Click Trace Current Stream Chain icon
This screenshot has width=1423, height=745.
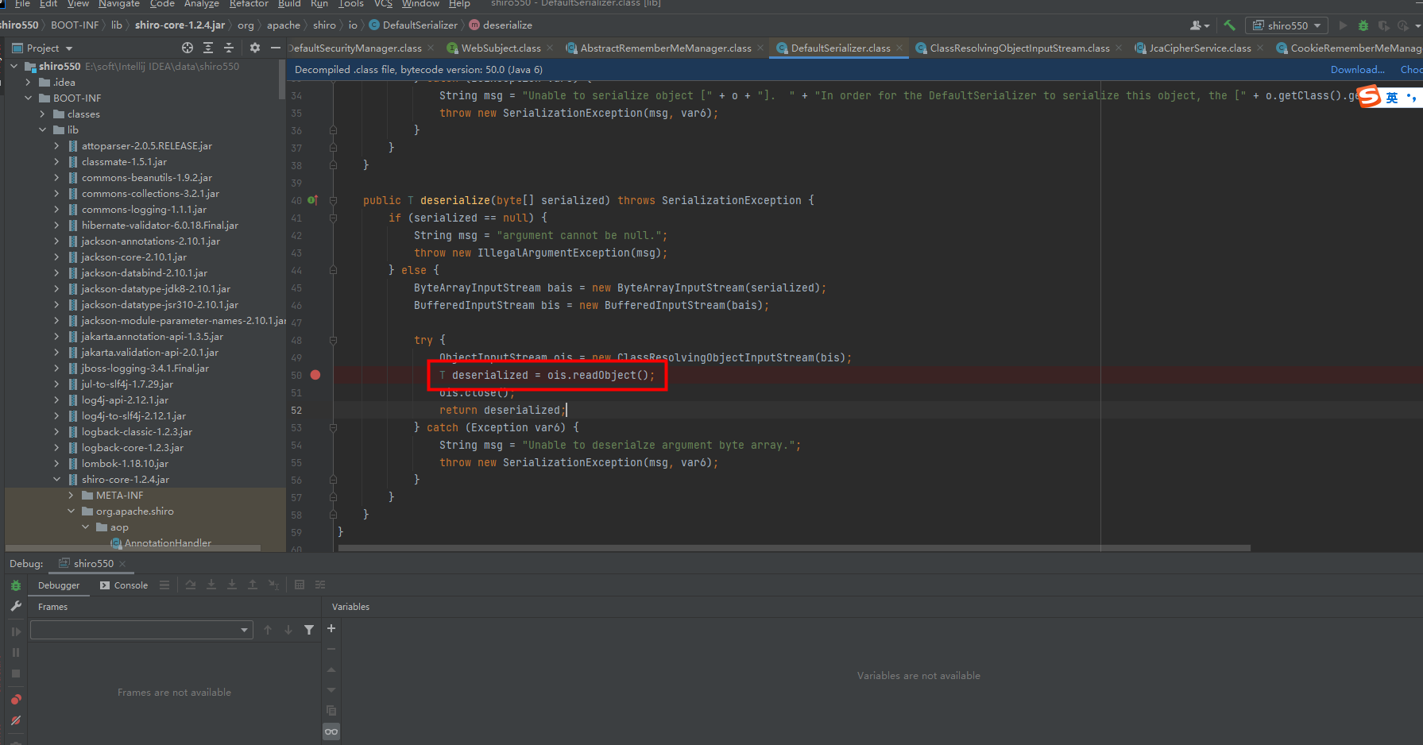[320, 585]
